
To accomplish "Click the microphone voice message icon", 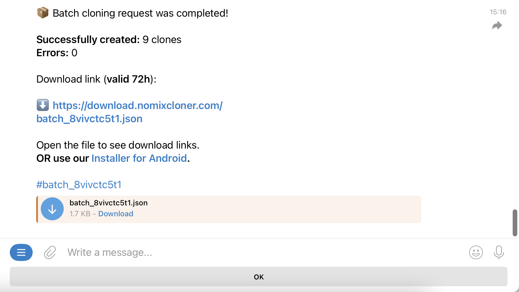I will (499, 252).
